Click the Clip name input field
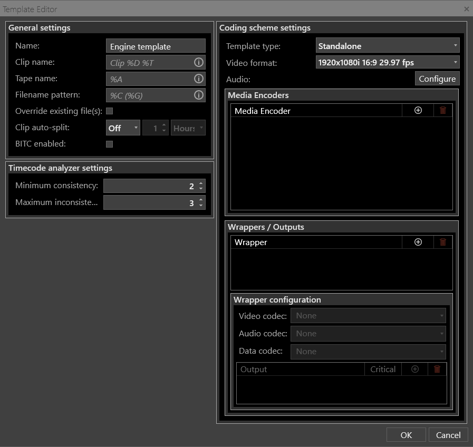473x447 pixels. [x=156, y=62]
